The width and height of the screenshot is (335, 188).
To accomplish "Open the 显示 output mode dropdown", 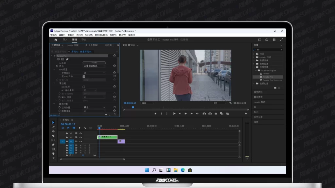I will click(94, 66).
